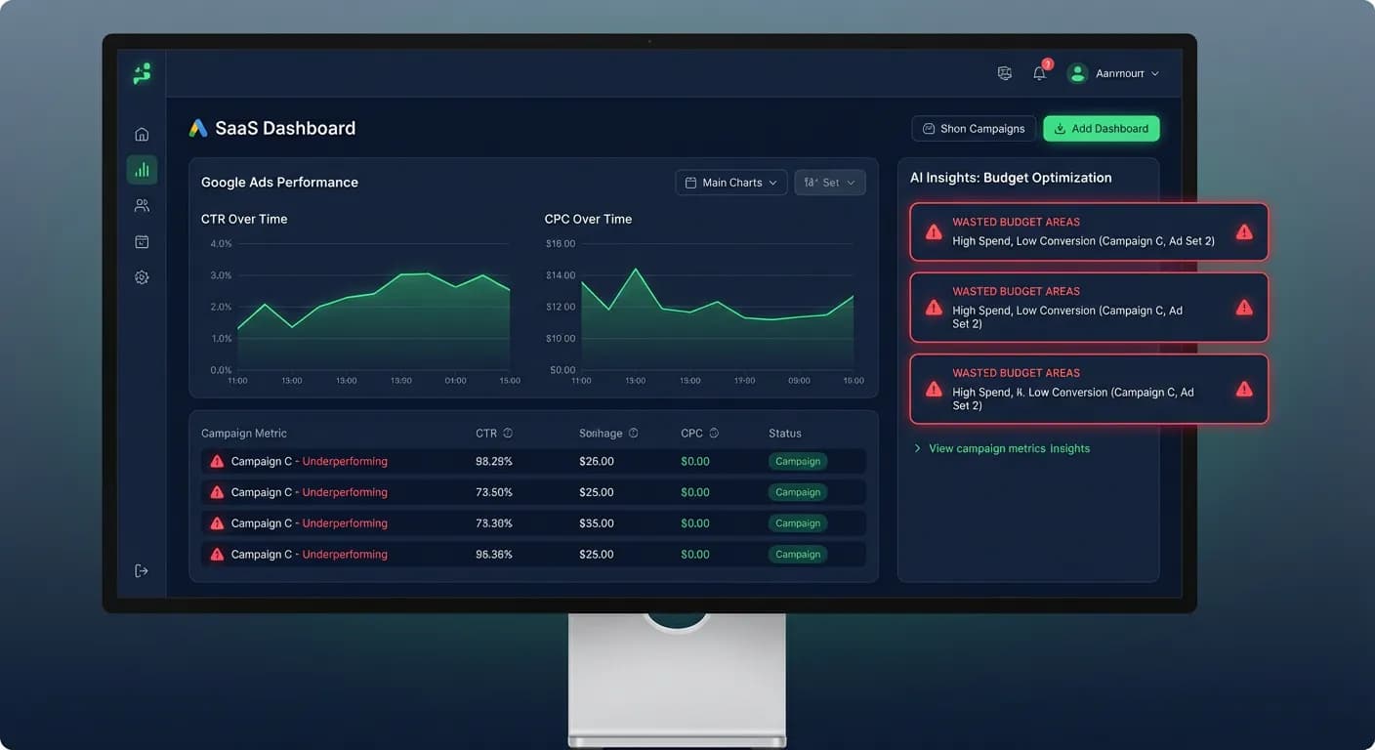The height and width of the screenshot is (750, 1375).
Task: Click the logout icon at sidebar bottom
Action: (x=142, y=570)
